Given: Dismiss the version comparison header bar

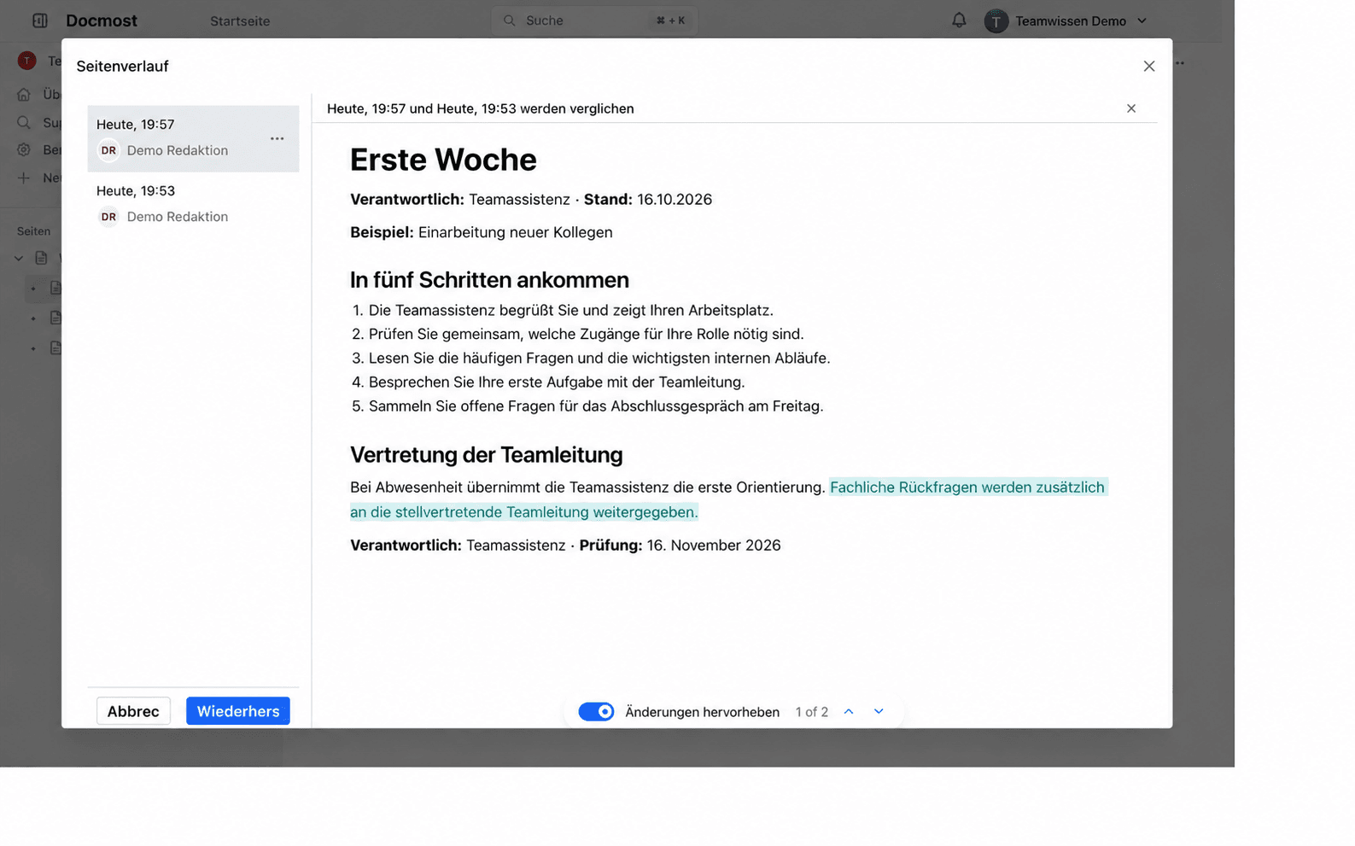Looking at the screenshot, I should 1130,108.
